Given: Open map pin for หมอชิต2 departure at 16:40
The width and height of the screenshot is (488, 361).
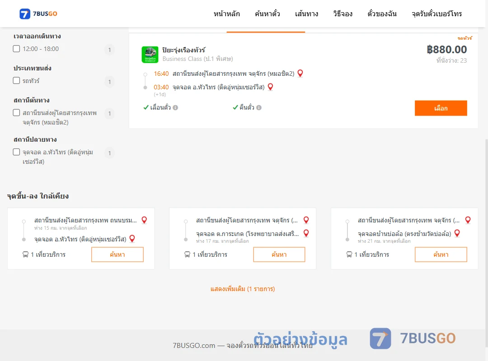Looking at the screenshot, I should (300, 74).
